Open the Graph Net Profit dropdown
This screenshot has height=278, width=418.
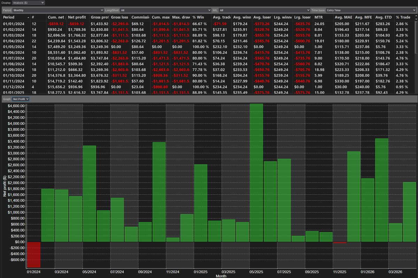click(21, 99)
